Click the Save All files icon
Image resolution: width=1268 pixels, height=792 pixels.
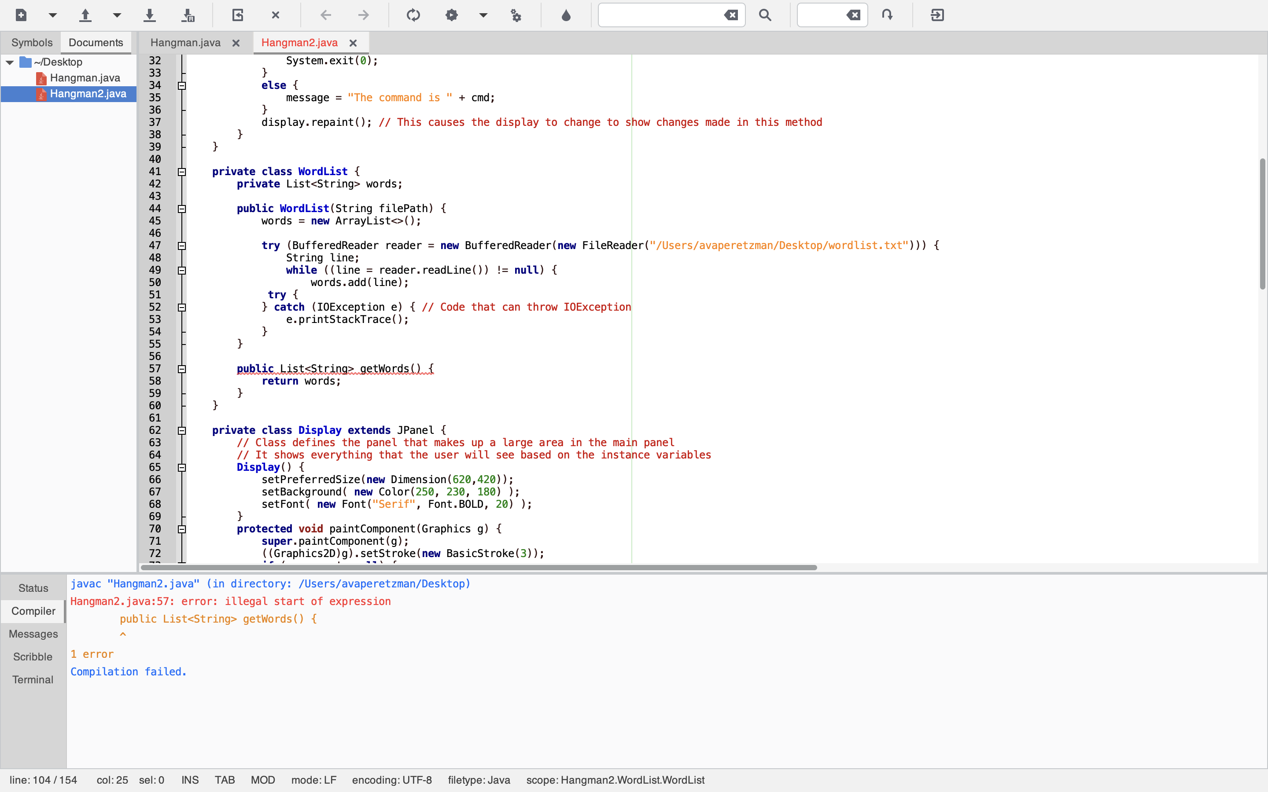coord(188,15)
